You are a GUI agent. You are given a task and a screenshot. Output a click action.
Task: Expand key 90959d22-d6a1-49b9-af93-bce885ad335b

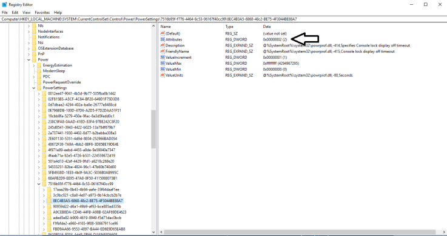click(44, 206)
